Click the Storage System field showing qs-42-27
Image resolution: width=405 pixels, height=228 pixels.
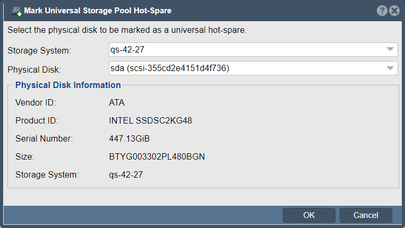253,49
